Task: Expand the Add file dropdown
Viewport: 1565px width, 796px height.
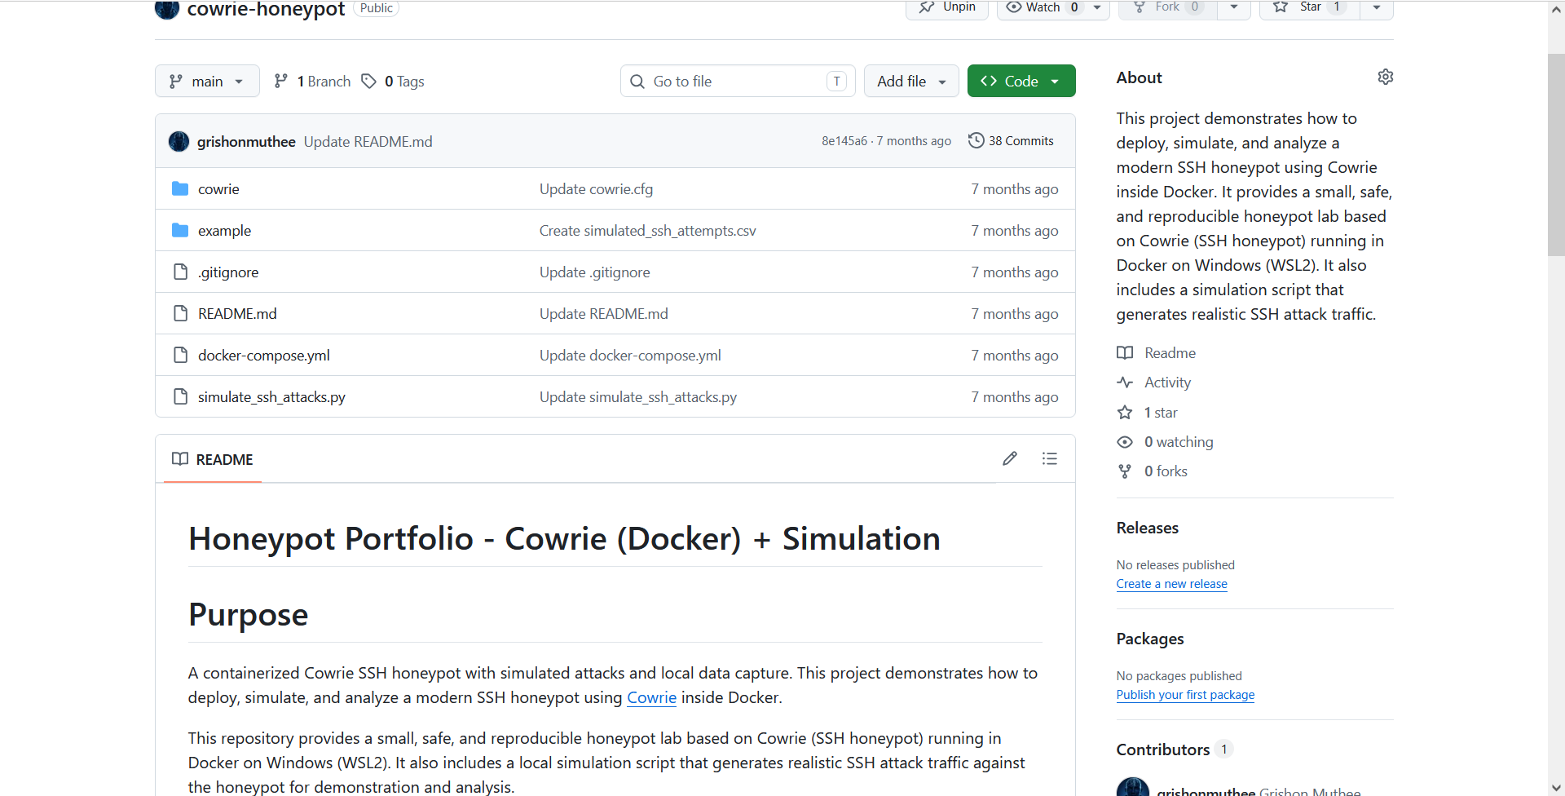Action: coord(911,81)
